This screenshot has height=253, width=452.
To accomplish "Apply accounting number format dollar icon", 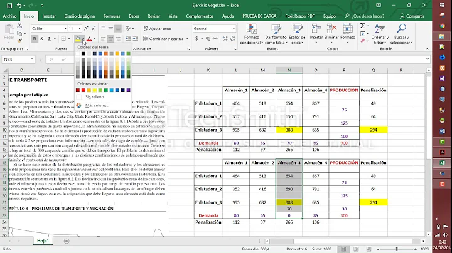I will pos(196,39).
